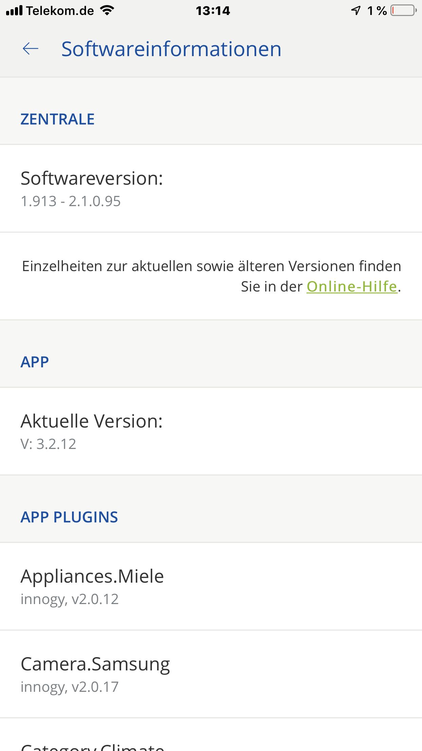Tap the 13:14 clock in status bar
422x751 pixels.
pos(213,11)
